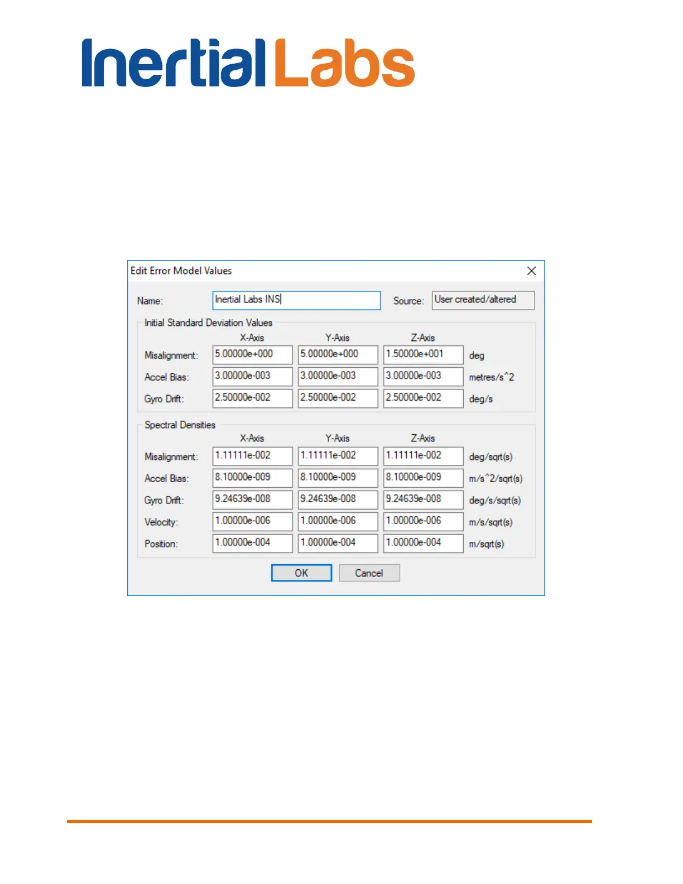Confirm the values with the OK button
The height and width of the screenshot is (884, 683).
click(301, 573)
